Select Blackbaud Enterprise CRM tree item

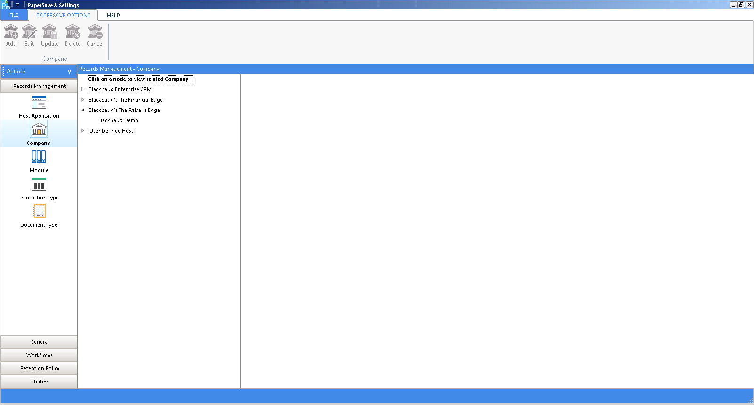(x=120, y=89)
